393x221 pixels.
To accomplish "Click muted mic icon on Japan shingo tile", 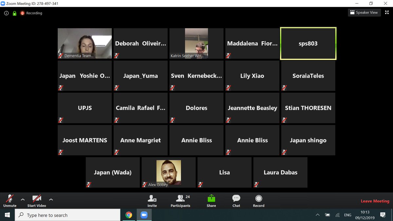I will (x=284, y=152).
